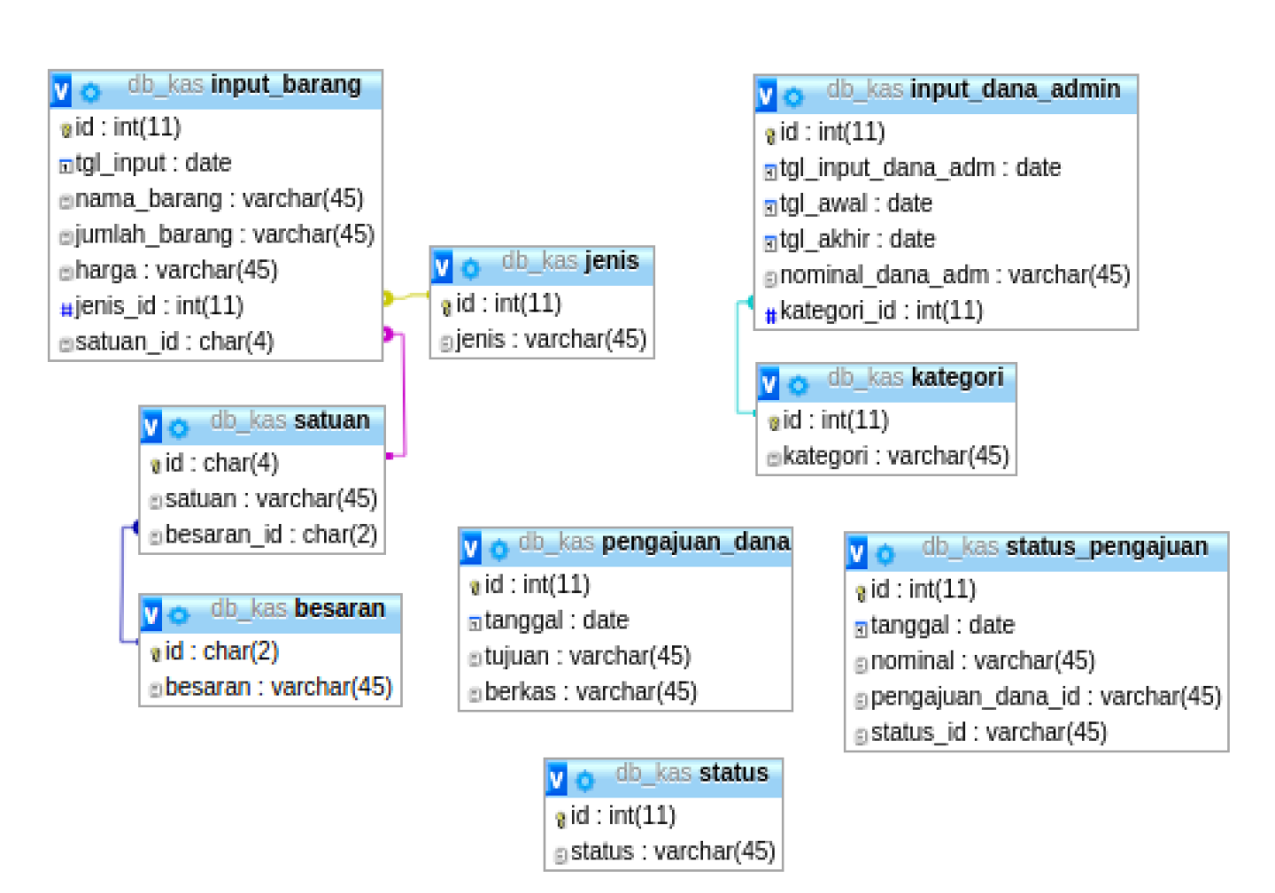1275x893 pixels.
Task: Click the magenta relation endpoint beside satuan
Action: [x=390, y=456]
